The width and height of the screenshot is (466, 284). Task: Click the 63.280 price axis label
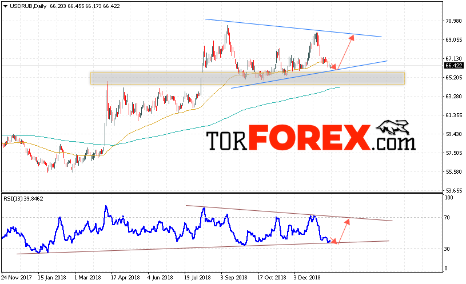click(x=453, y=96)
